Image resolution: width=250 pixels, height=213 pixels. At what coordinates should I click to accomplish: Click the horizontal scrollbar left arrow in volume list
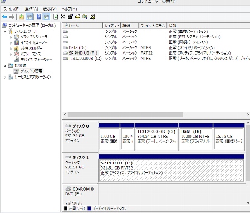[65, 114]
